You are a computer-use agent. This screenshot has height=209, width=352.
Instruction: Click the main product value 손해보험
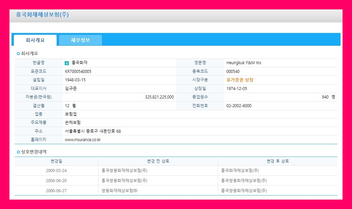pyautogui.click(x=73, y=123)
